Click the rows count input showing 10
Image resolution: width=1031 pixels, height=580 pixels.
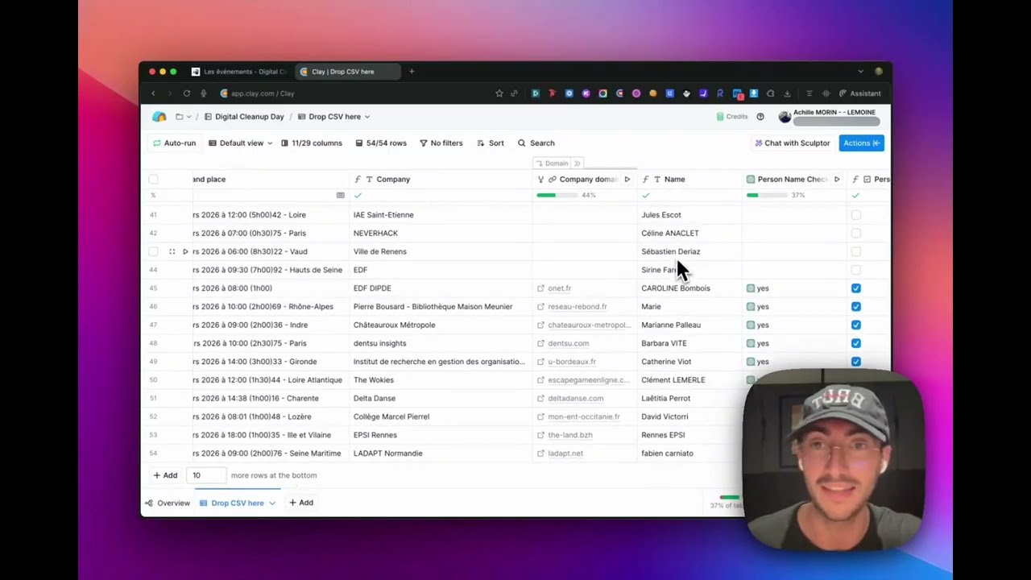coord(206,475)
